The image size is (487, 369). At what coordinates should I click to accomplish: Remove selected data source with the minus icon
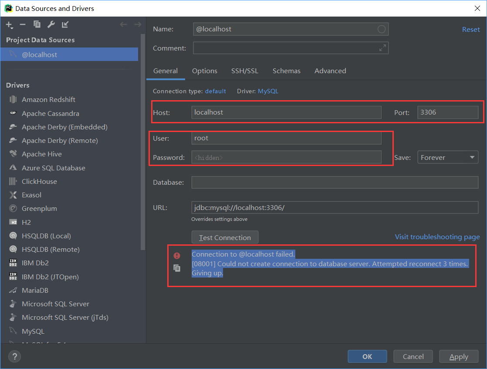(x=23, y=25)
